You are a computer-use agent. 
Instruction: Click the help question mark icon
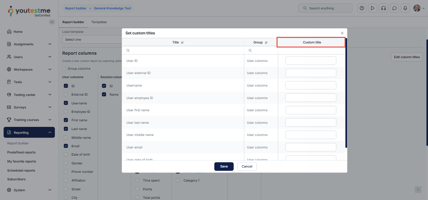(362, 8)
